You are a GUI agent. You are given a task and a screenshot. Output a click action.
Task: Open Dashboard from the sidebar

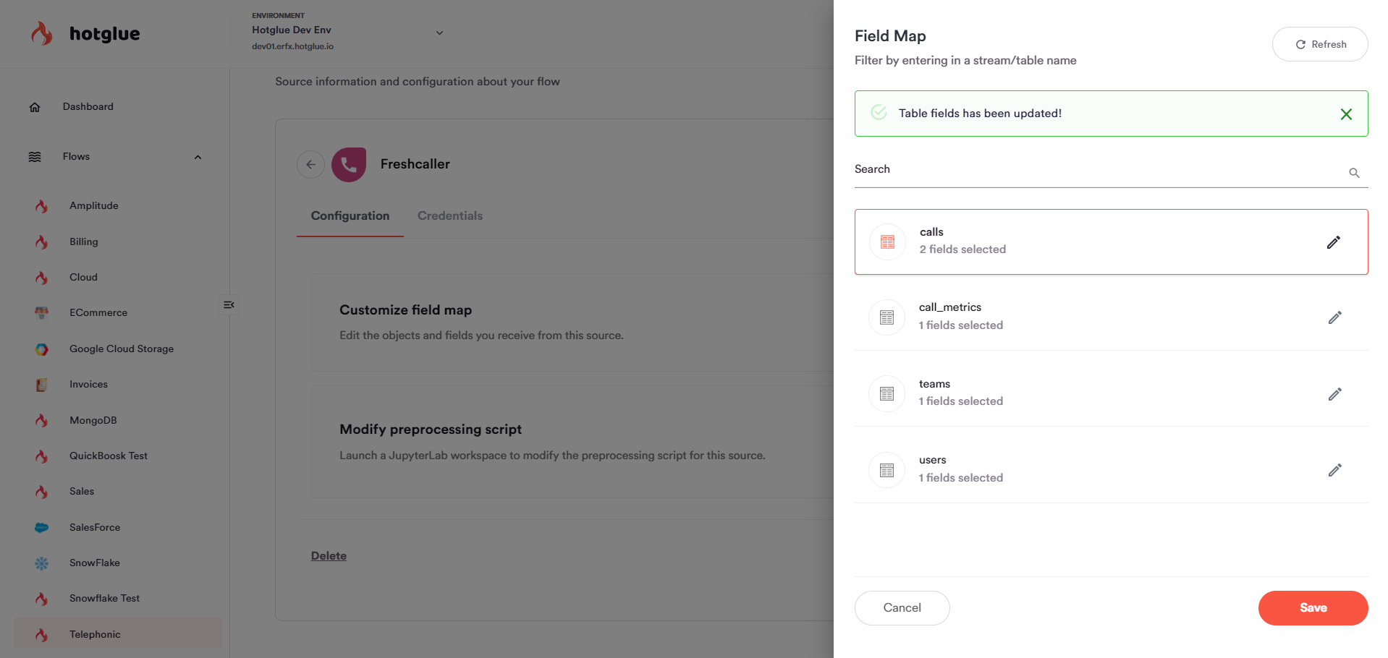(88, 107)
